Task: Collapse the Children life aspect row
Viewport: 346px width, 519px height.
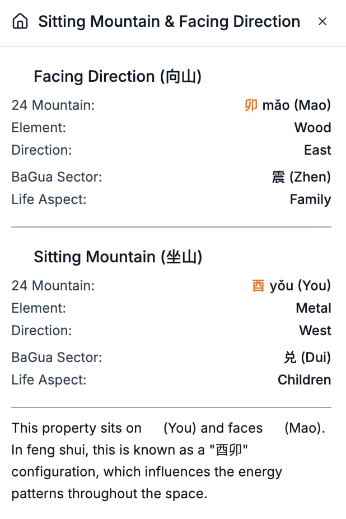Action: (x=305, y=379)
